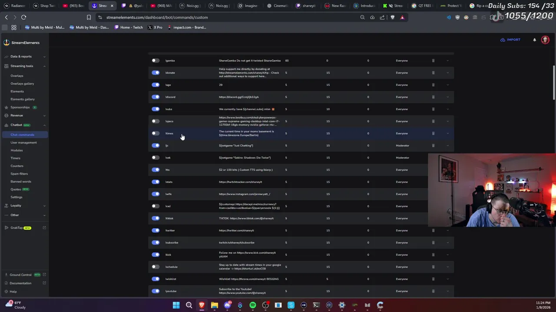Open taskbar search

click(x=189, y=305)
